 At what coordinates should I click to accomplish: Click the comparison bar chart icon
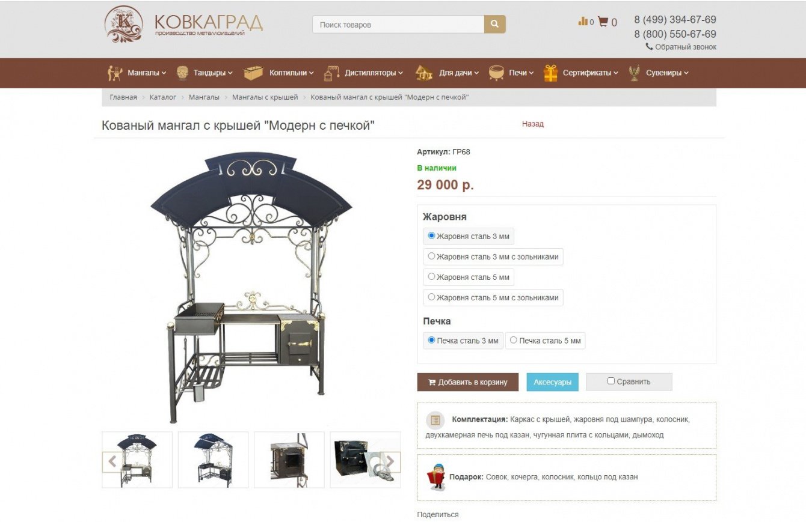583,22
